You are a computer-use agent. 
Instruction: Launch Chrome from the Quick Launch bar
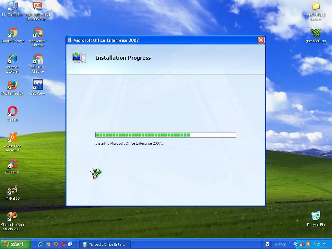(x=48, y=244)
